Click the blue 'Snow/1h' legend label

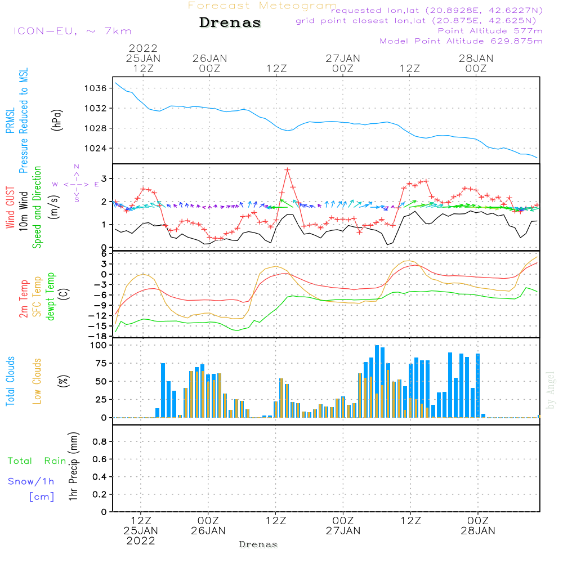tap(31, 481)
